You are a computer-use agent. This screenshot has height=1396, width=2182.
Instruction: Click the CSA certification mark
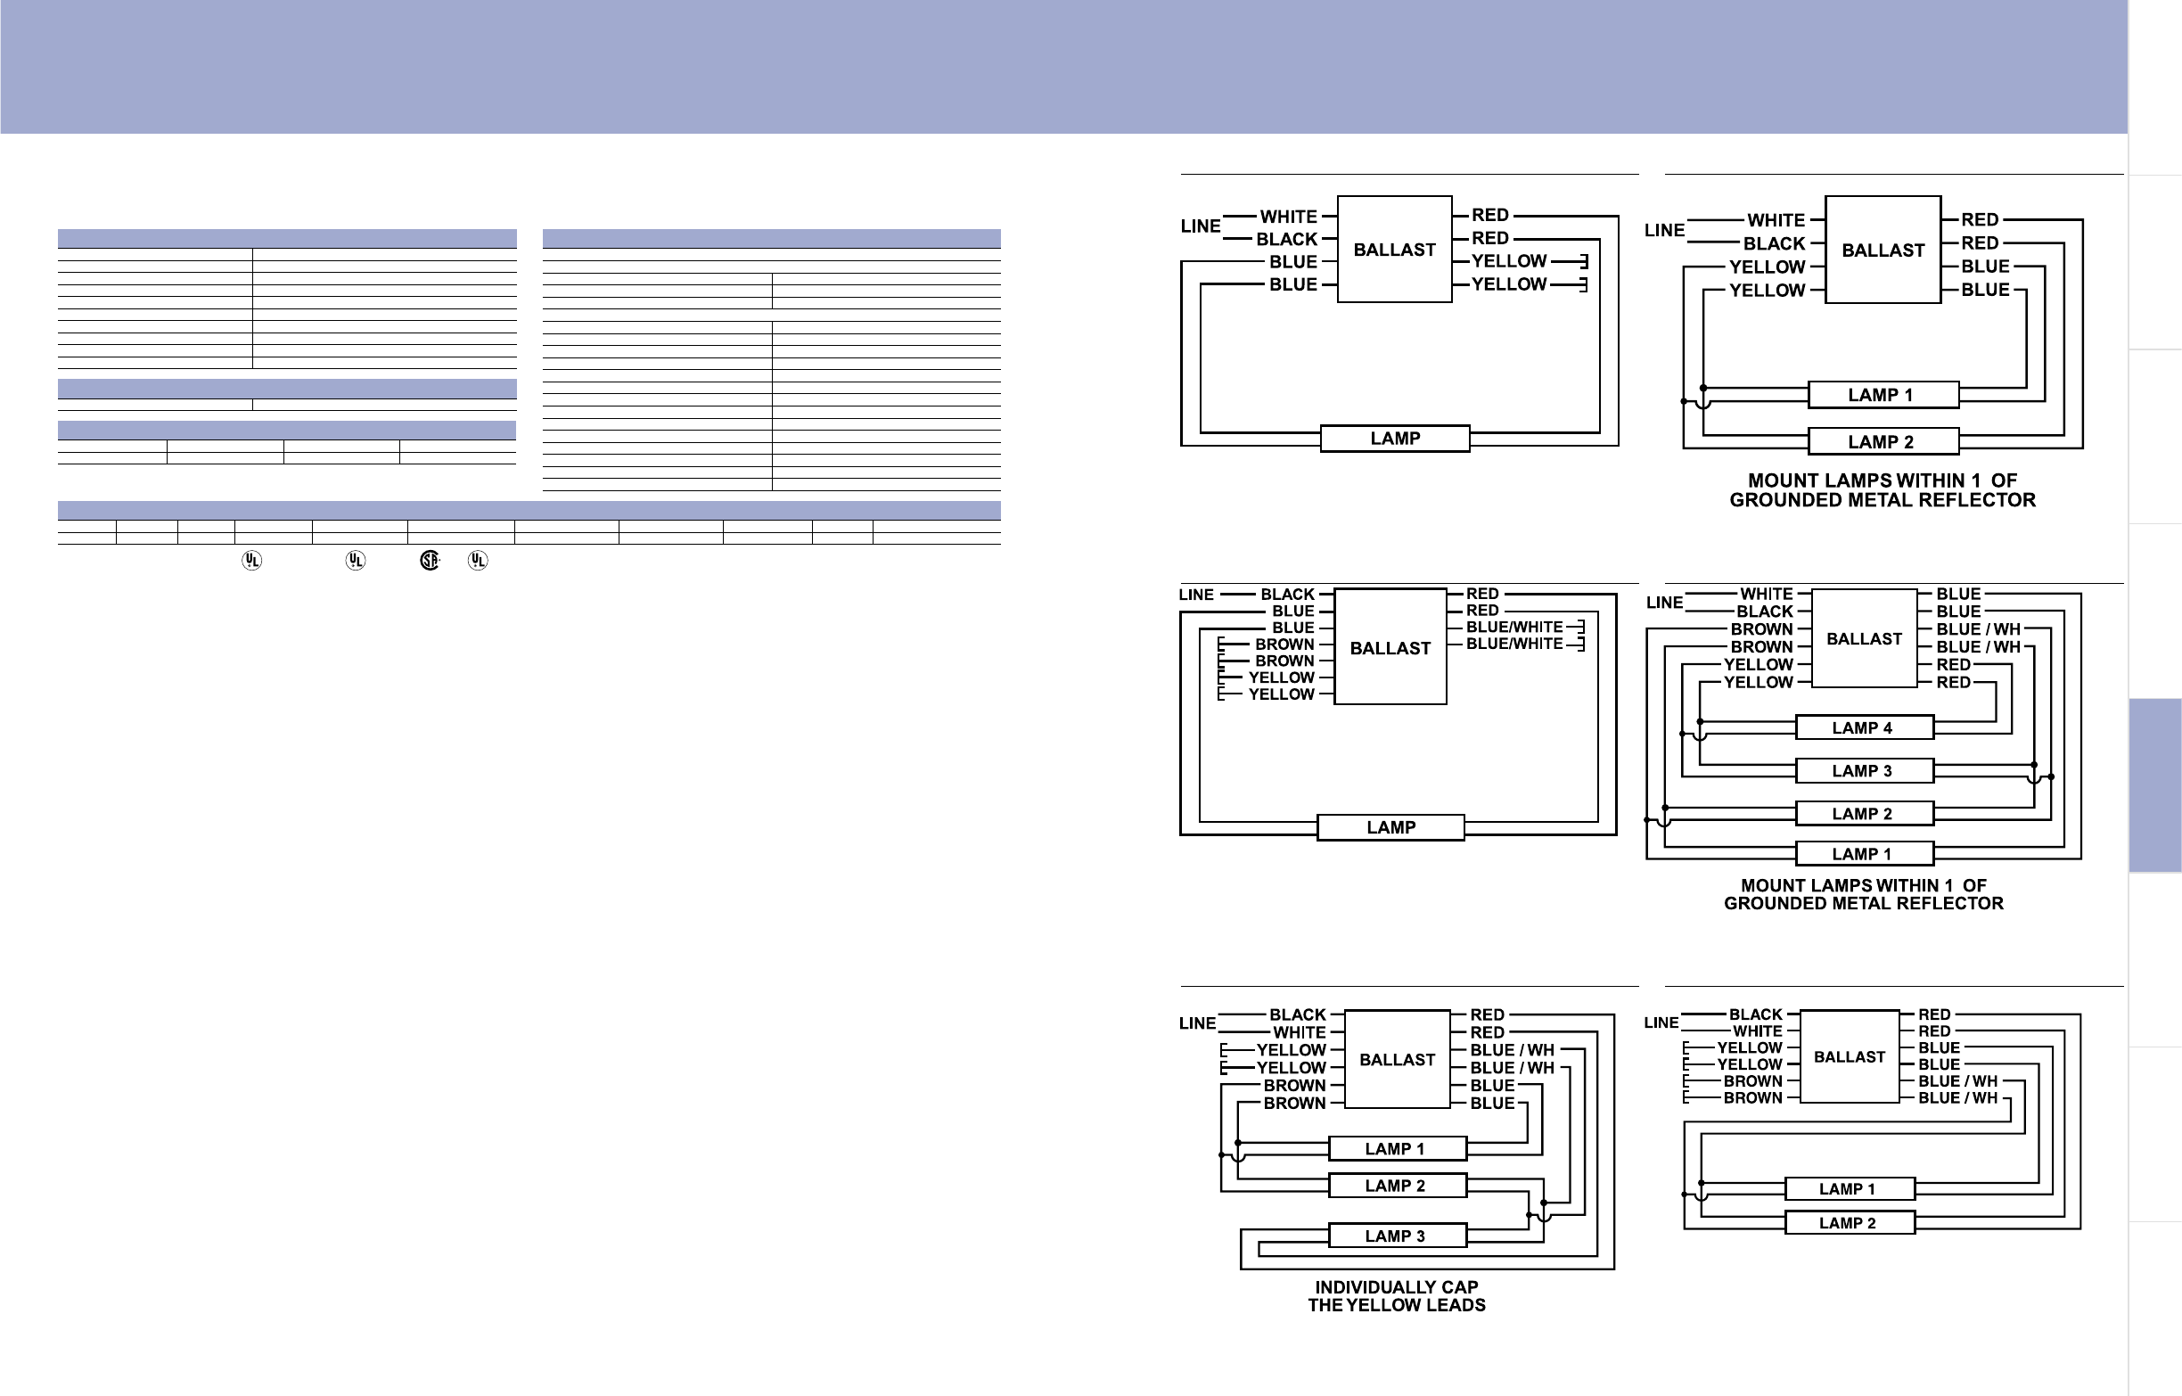tap(430, 561)
